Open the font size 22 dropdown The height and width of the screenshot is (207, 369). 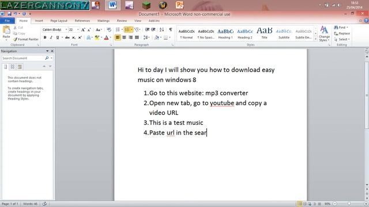point(78,30)
